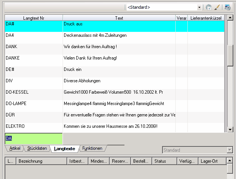Image resolution: width=236 pixels, height=179 pixels.
Task: Click the Lieferantenkürzel column header
Action: pyautogui.click(x=206, y=18)
